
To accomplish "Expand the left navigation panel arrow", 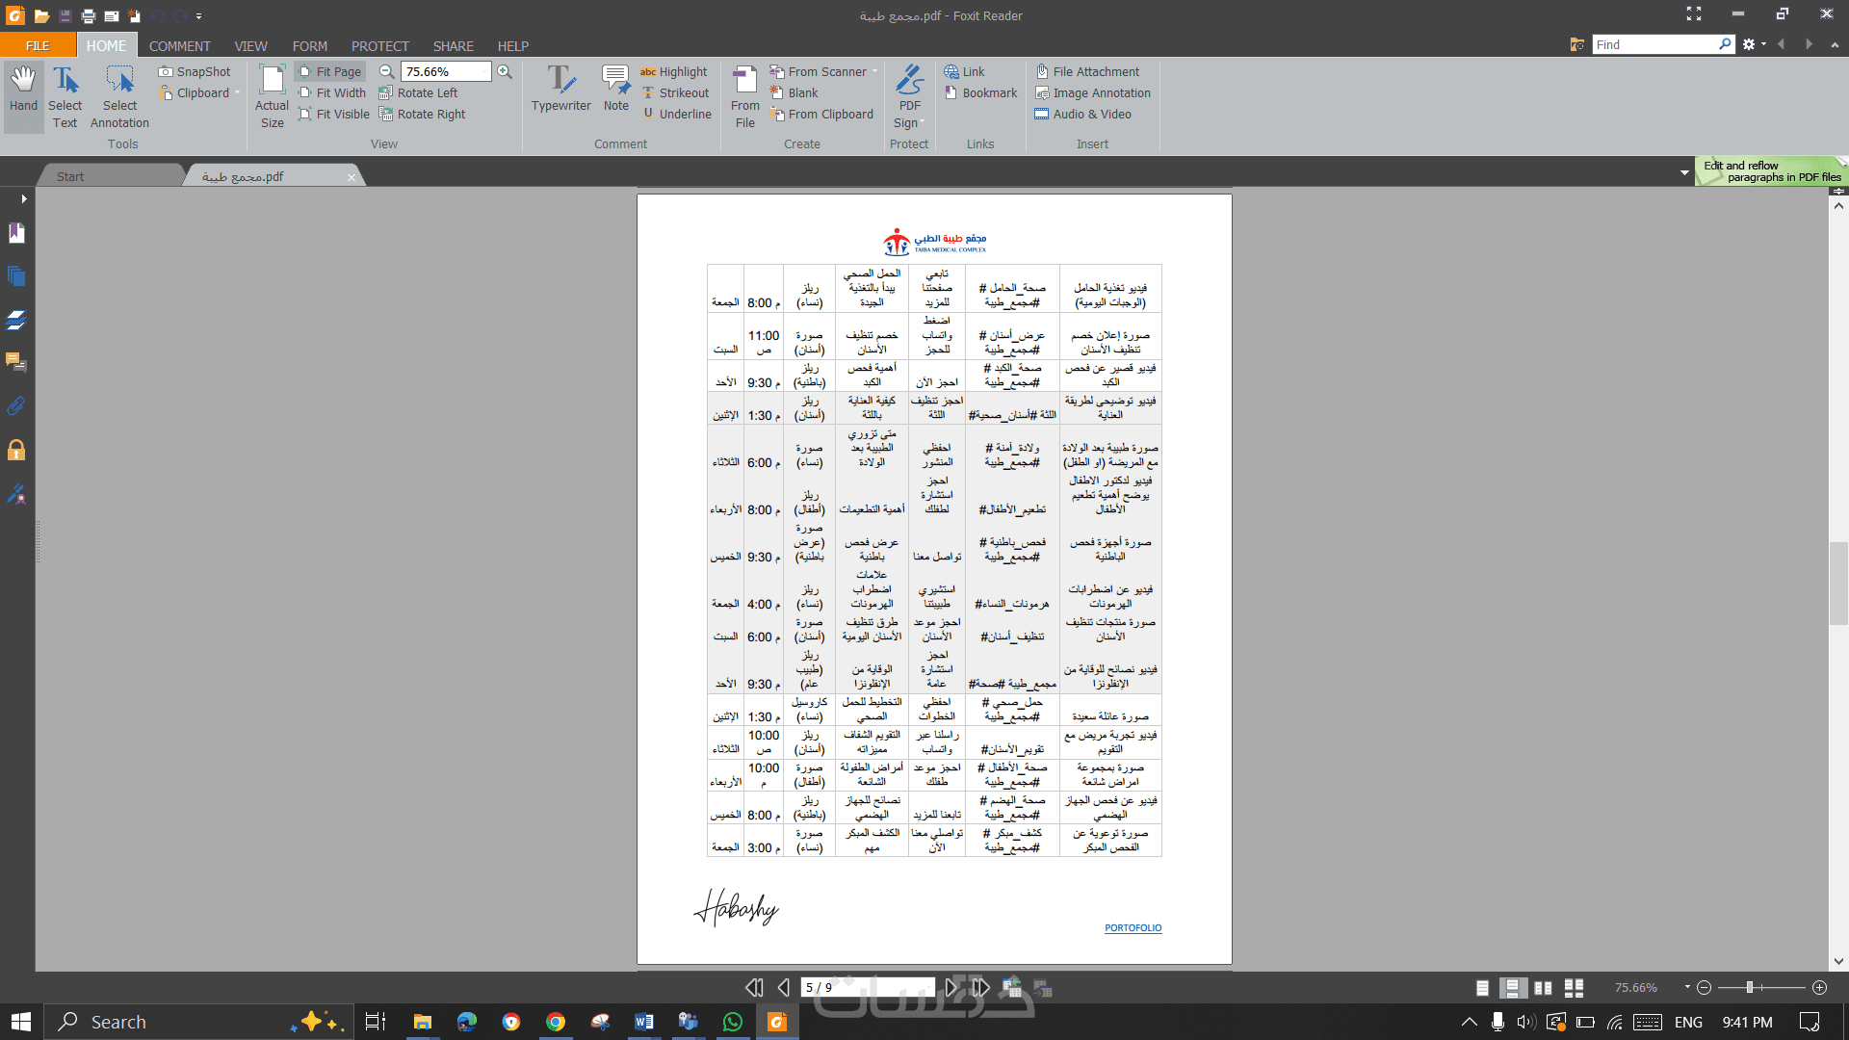I will click(x=23, y=198).
